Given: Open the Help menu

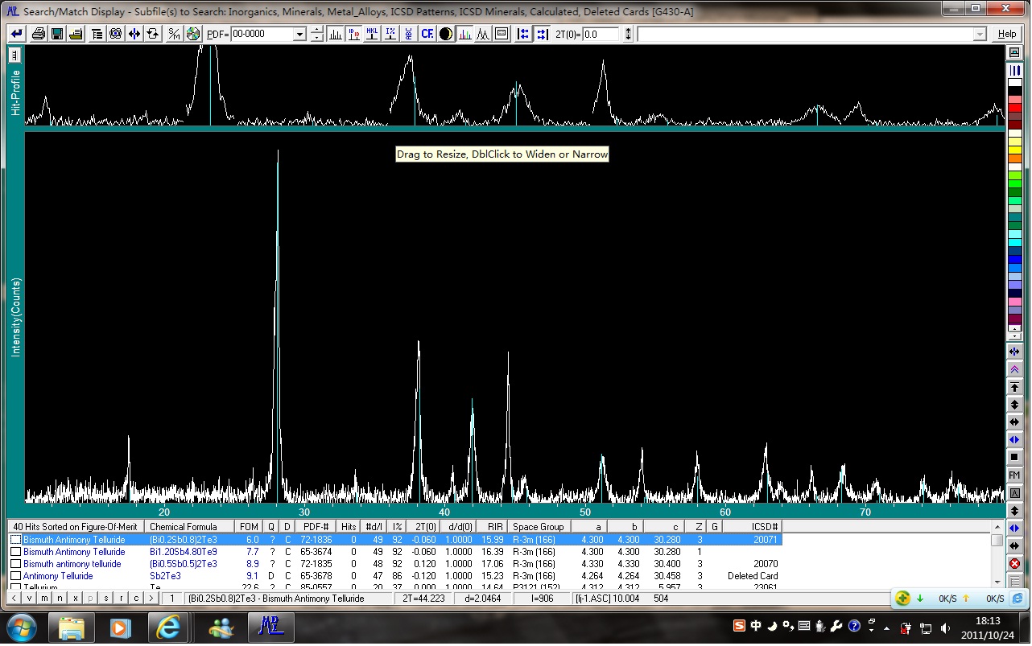Looking at the screenshot, I should [x=1006, y=34].
